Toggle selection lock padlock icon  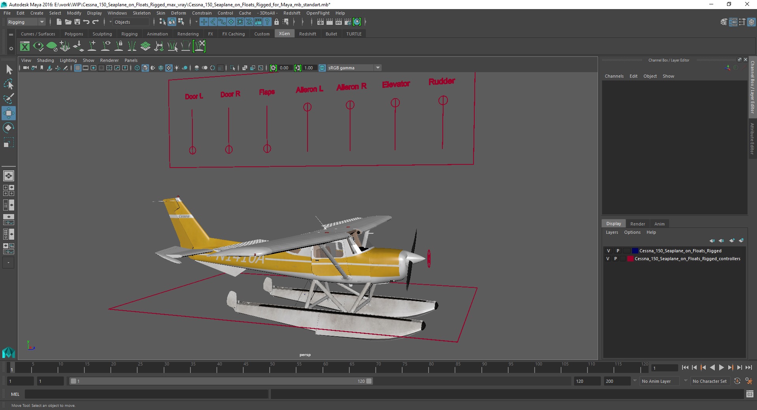click(x=276, y=22)
